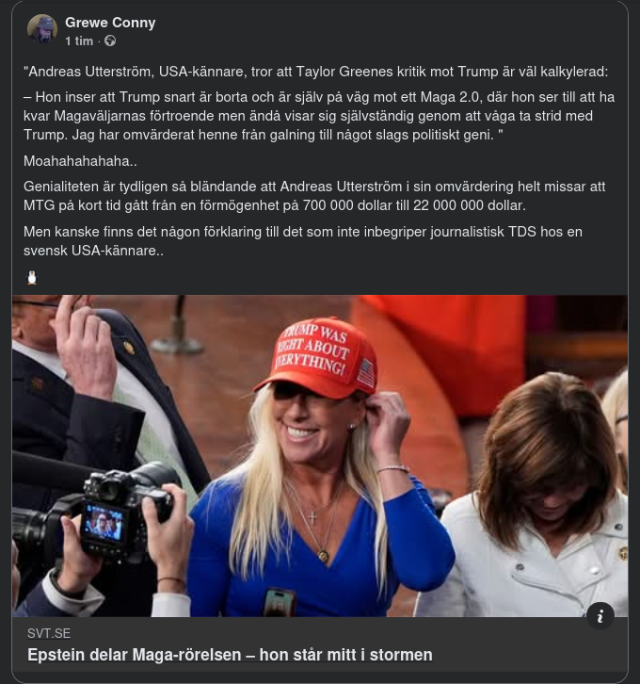
Task: Click the public globe privacy icon
Action: pyautogui.click(x=110, y=41)
